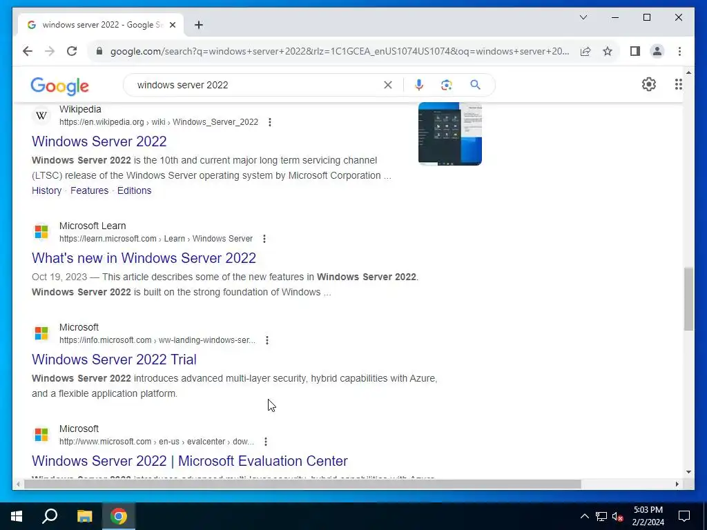The width and height of the screenshot is (707, 530).
Task: Click the scroll left arrow
Action: (x=18, y=484)
